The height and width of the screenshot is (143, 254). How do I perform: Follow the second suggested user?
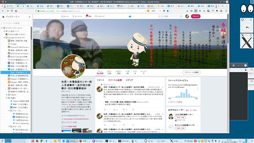[x=180, y=128]
